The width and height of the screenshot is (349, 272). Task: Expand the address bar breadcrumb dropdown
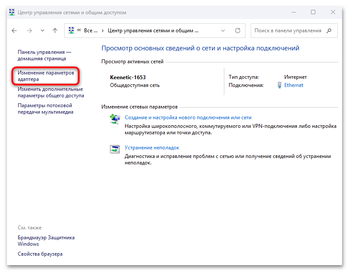point(223,31)
